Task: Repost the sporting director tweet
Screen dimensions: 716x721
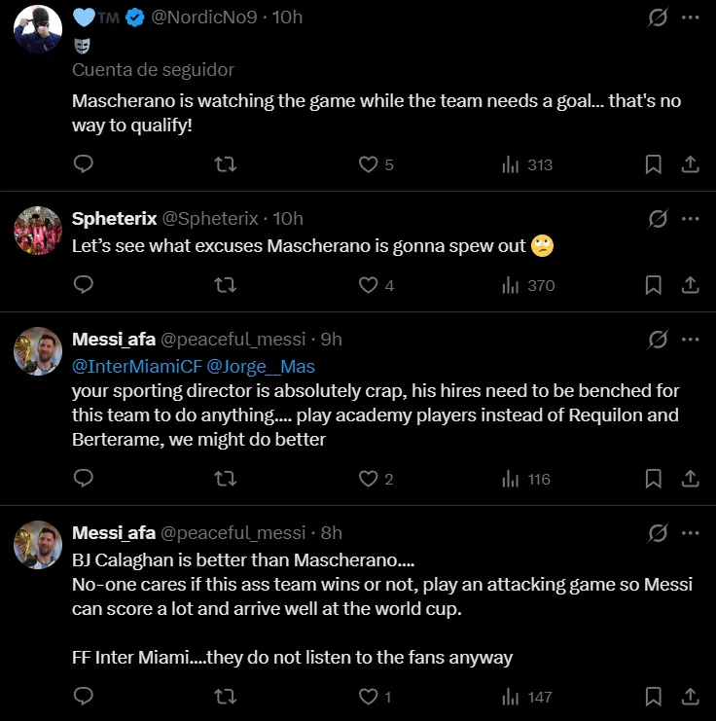Action: pyautogui.click(x=225, y=479)
